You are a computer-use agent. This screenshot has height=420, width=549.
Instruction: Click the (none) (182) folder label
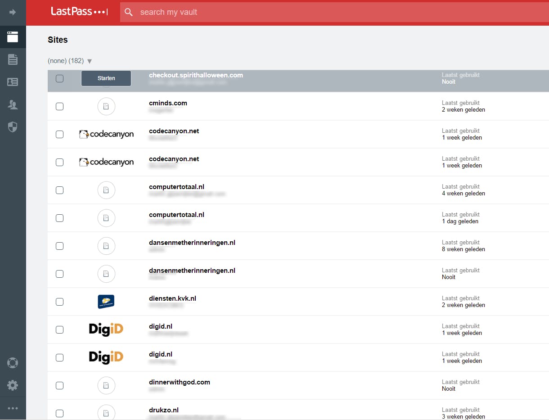[66, 61]
